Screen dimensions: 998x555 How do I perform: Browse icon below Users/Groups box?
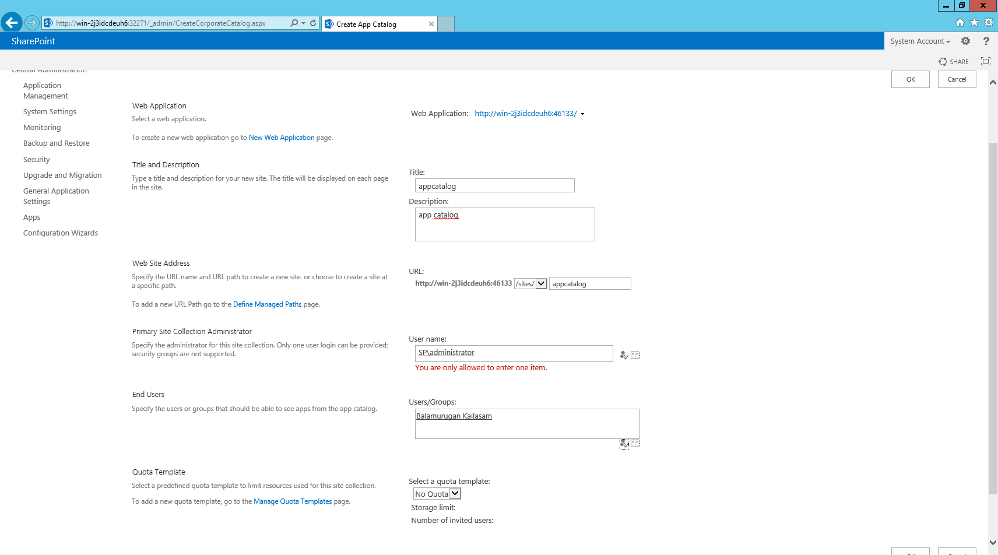635,444
